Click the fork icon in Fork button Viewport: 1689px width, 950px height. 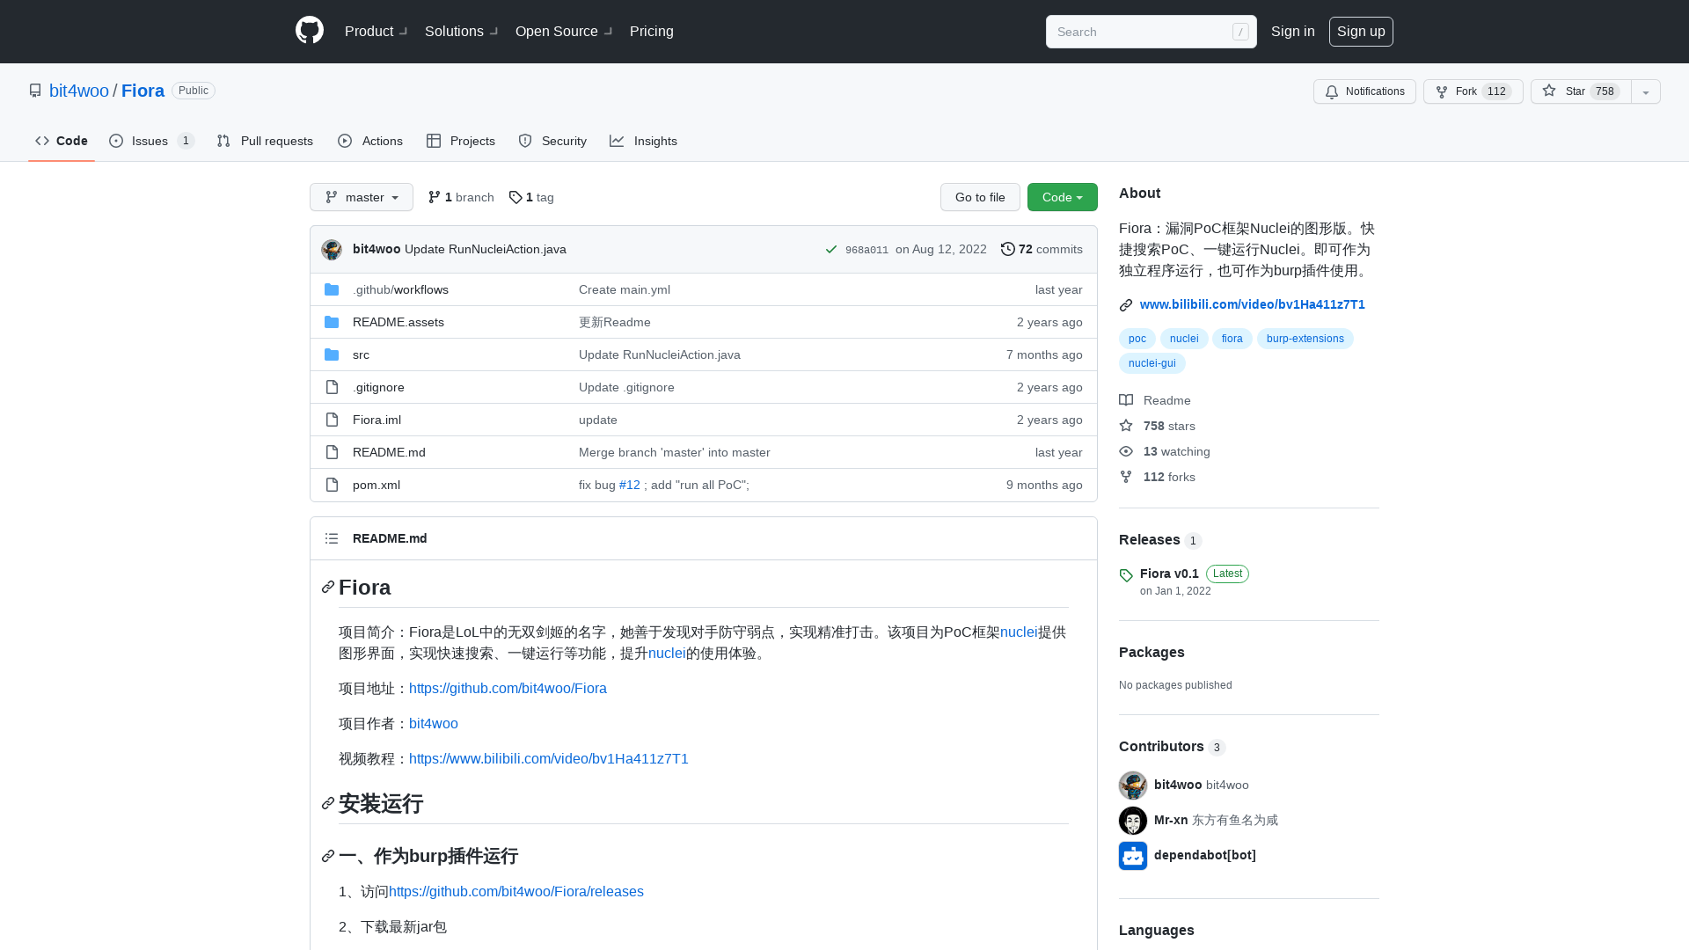1442,91
